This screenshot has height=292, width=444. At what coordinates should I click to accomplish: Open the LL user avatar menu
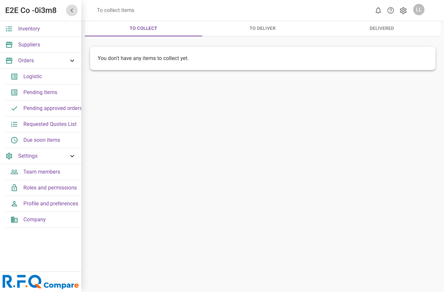click(x=419, y=10)
